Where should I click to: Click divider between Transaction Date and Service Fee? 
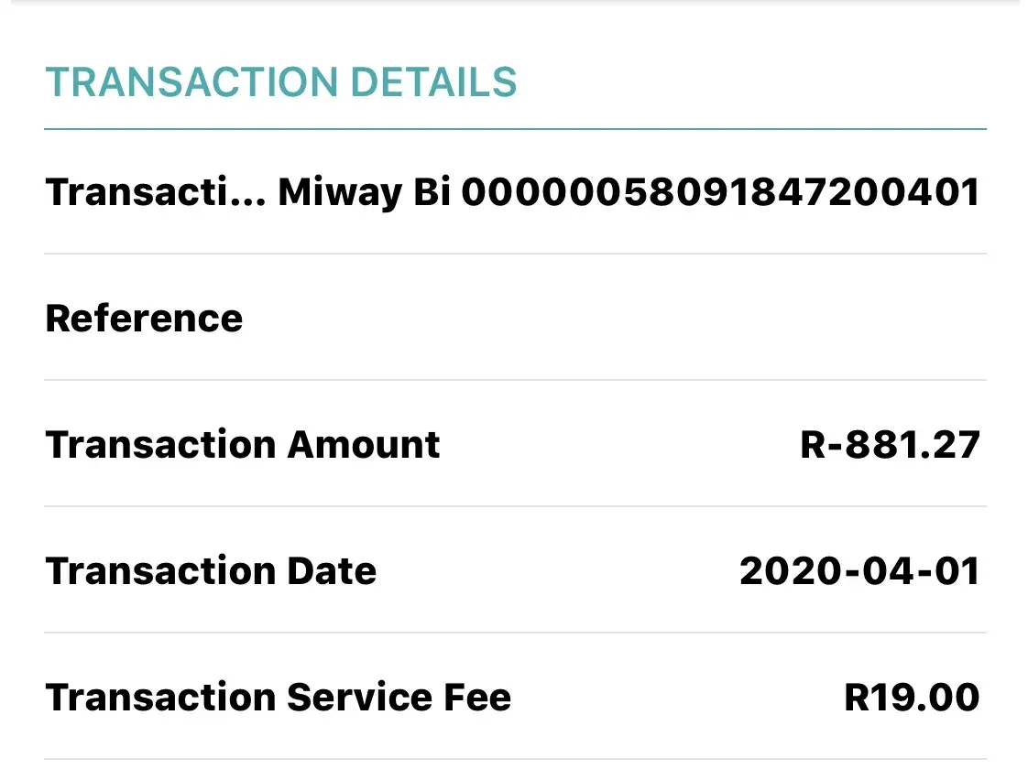pos(515,633)
